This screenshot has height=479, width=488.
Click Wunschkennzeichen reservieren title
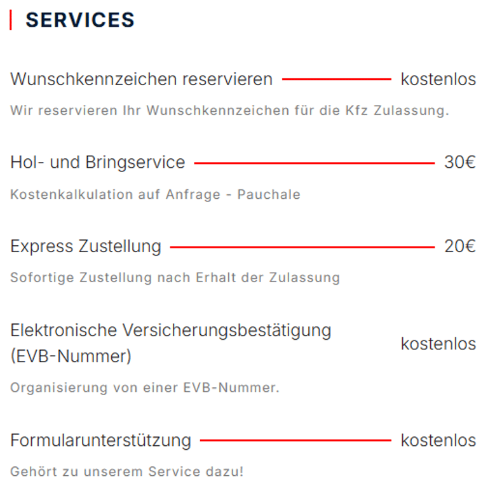tap(141, 79)
